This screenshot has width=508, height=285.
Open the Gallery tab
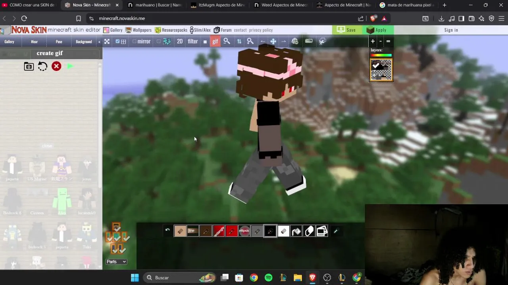(9, 42)
